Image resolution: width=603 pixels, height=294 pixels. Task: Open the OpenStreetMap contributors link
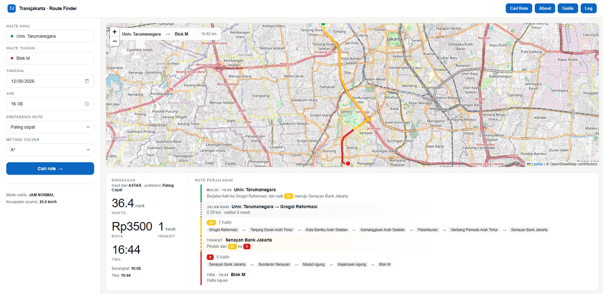tap(573, 164)
